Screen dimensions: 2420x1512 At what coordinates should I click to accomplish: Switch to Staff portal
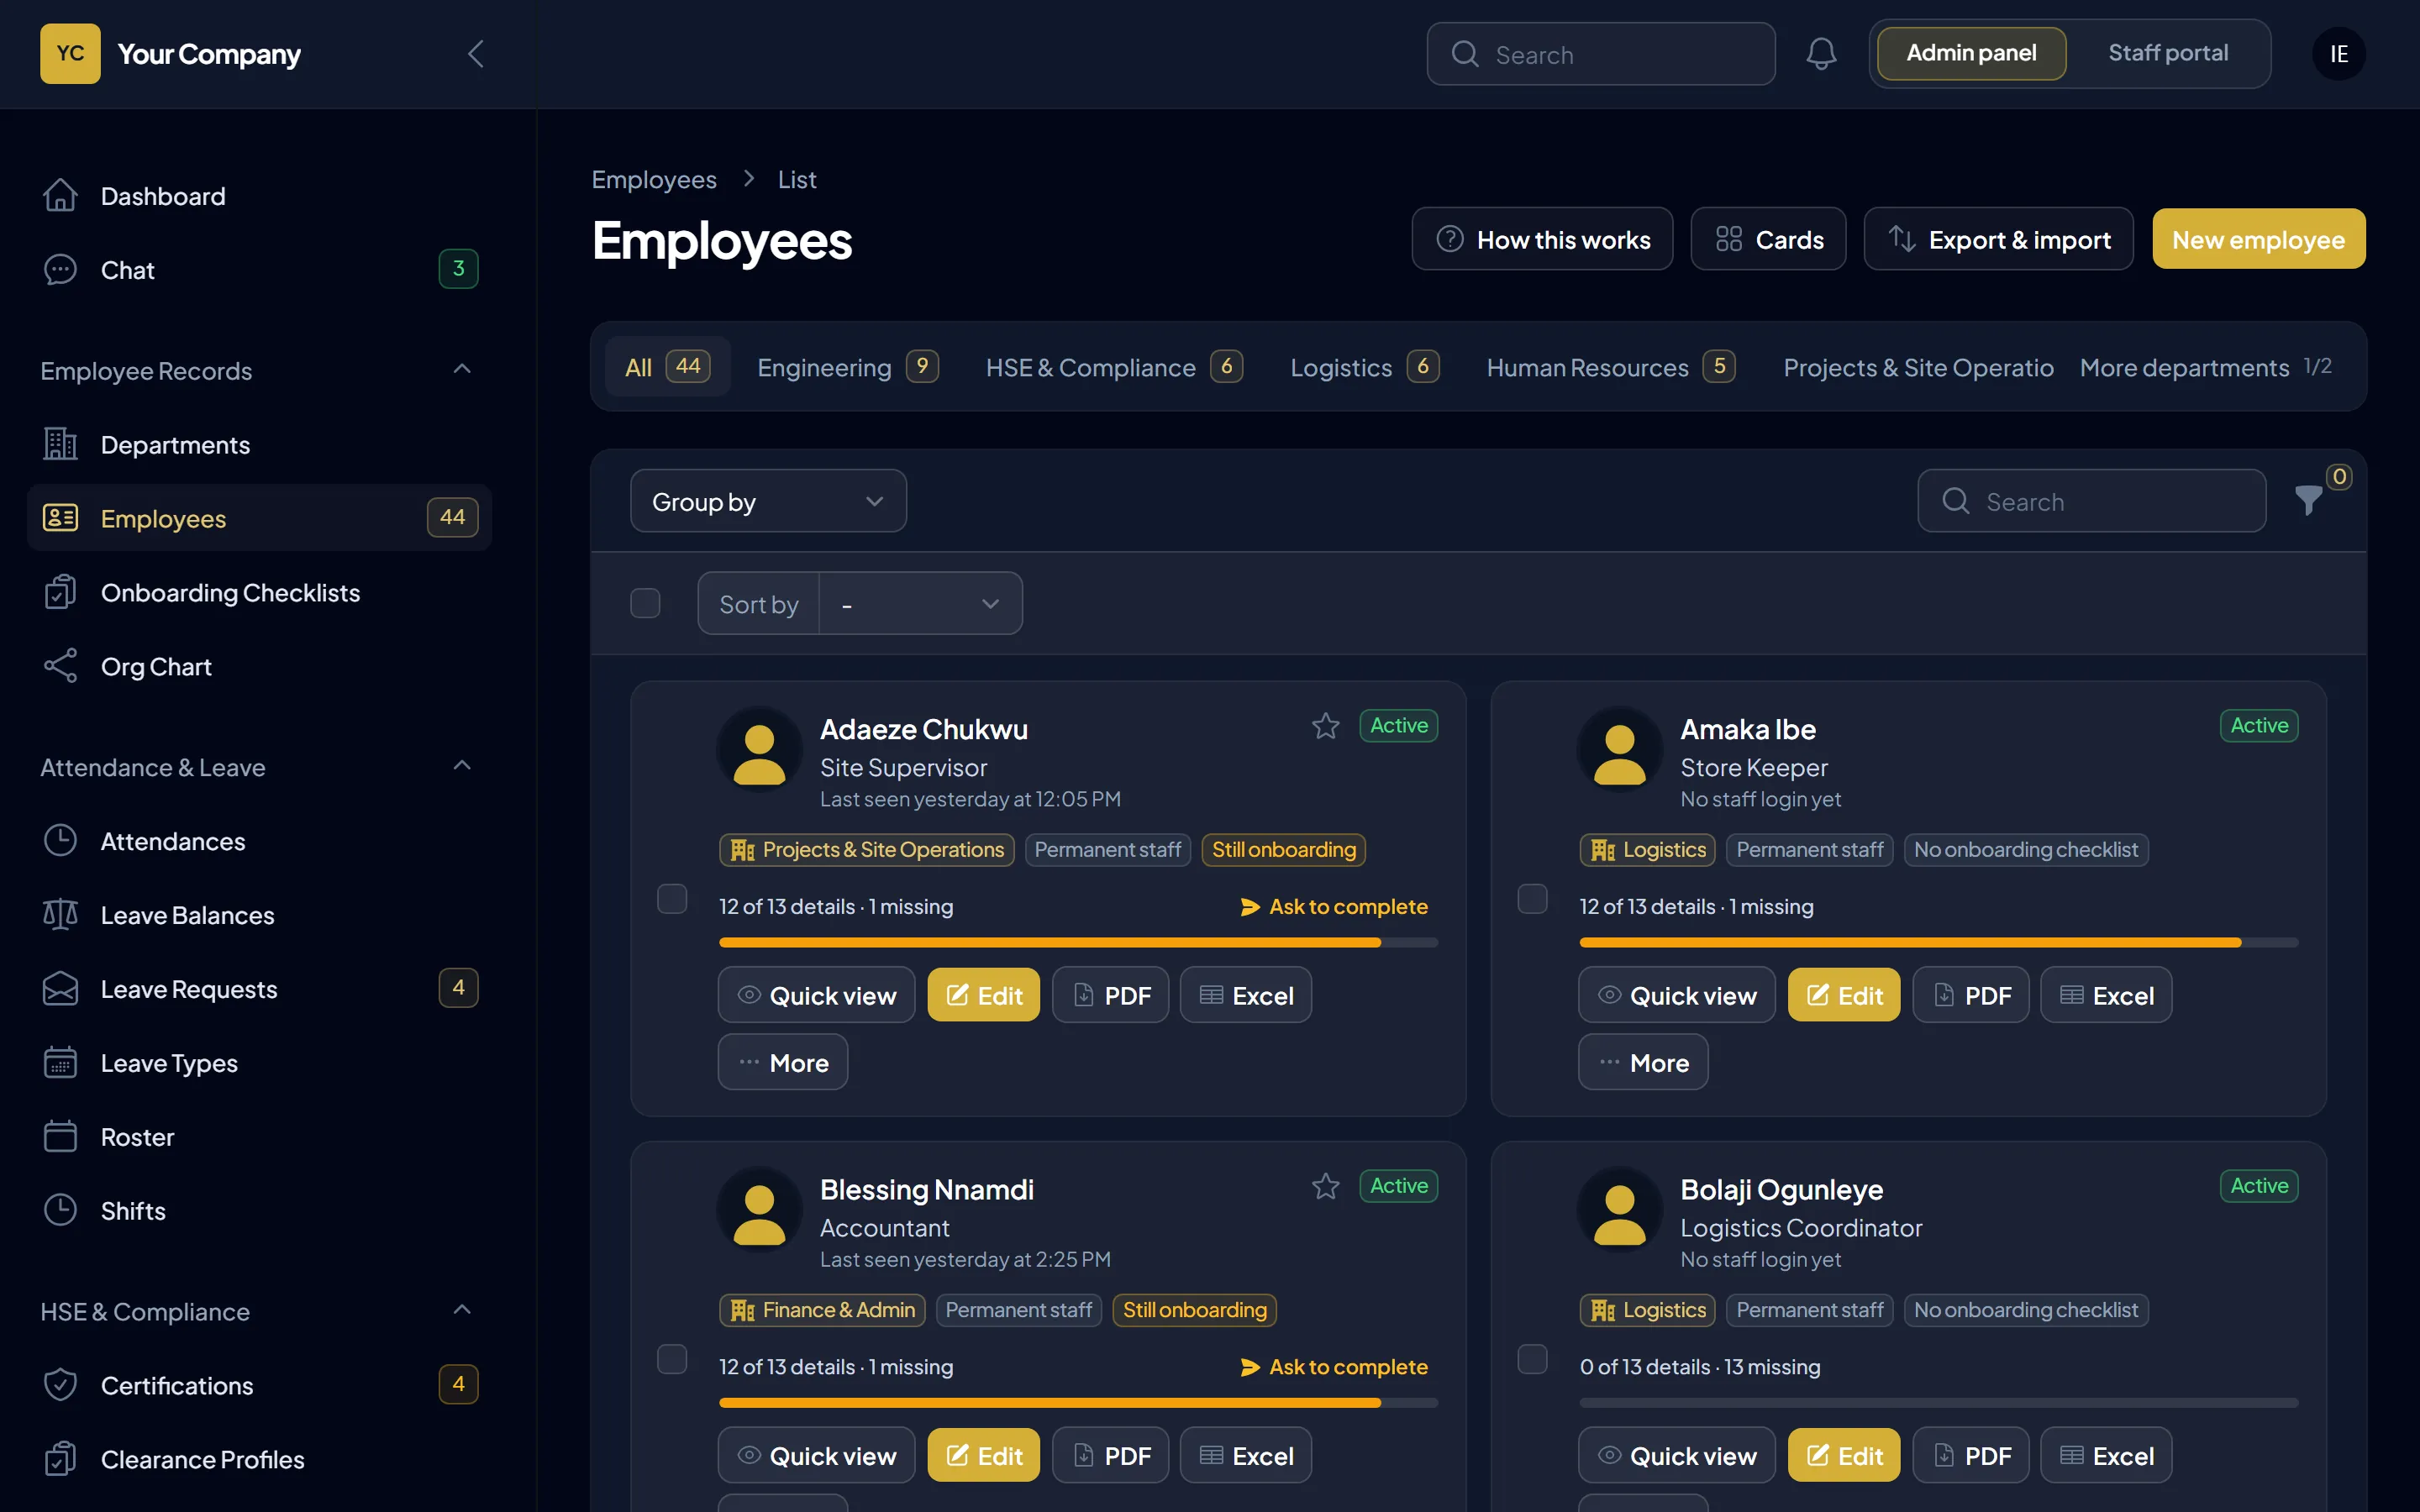(2168, 53)
